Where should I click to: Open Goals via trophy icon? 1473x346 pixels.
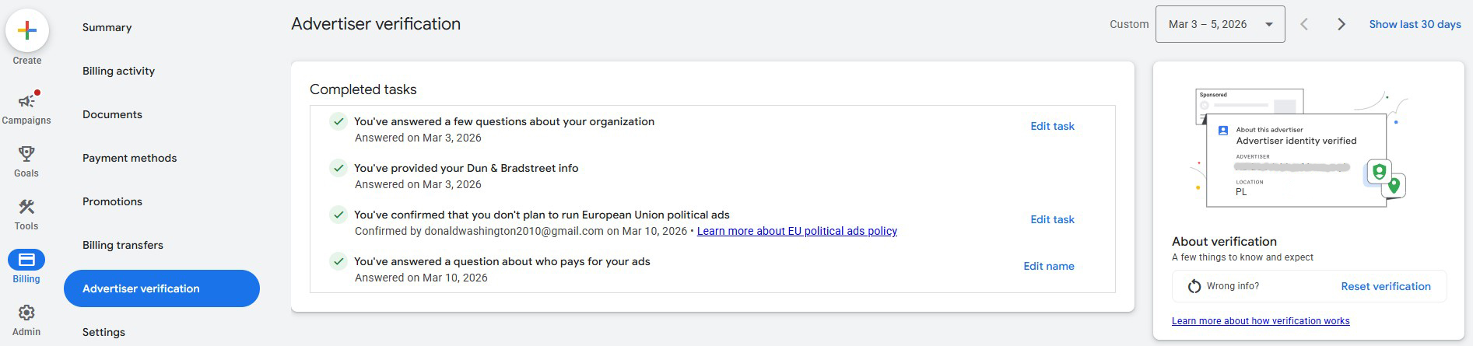[x=26, y=154]
